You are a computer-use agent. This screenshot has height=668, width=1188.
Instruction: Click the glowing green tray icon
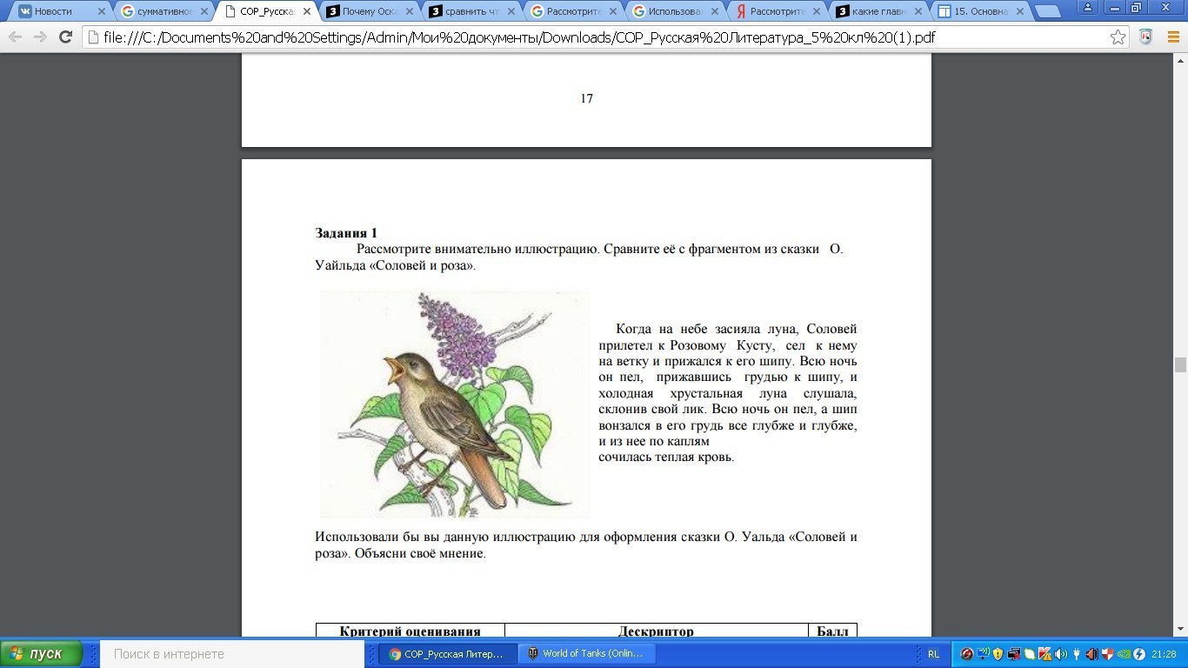coord(1029,654)
